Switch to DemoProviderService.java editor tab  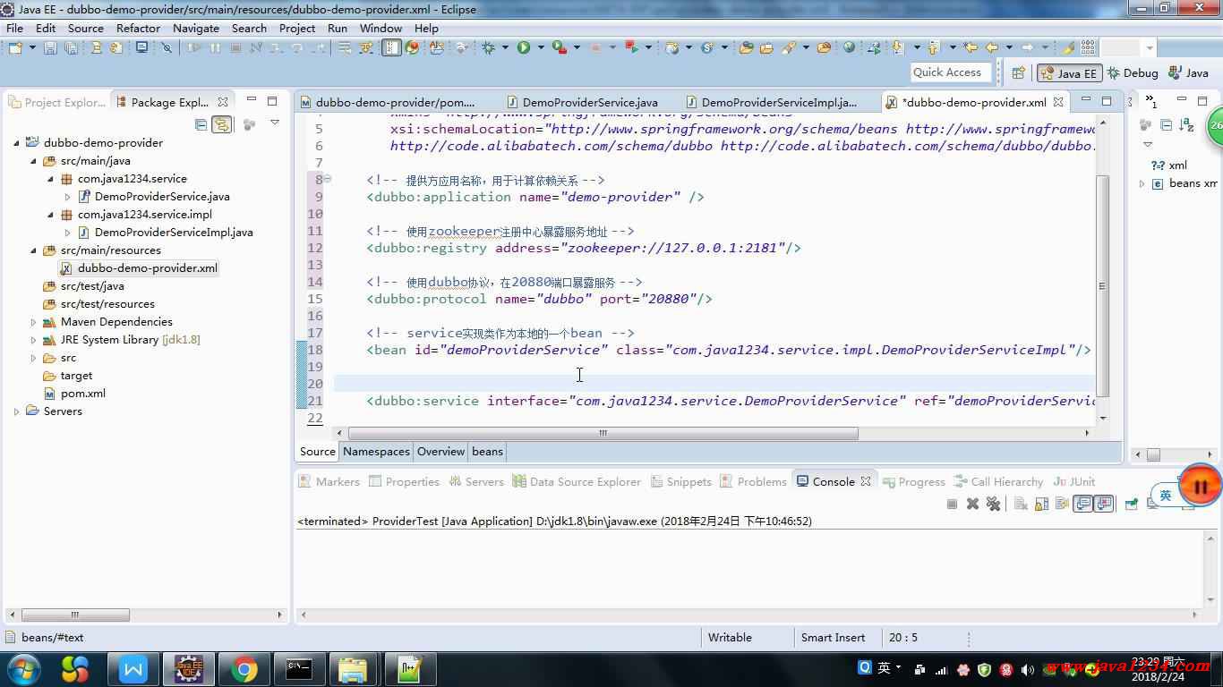pyautogui.click(x=582, y=102)
